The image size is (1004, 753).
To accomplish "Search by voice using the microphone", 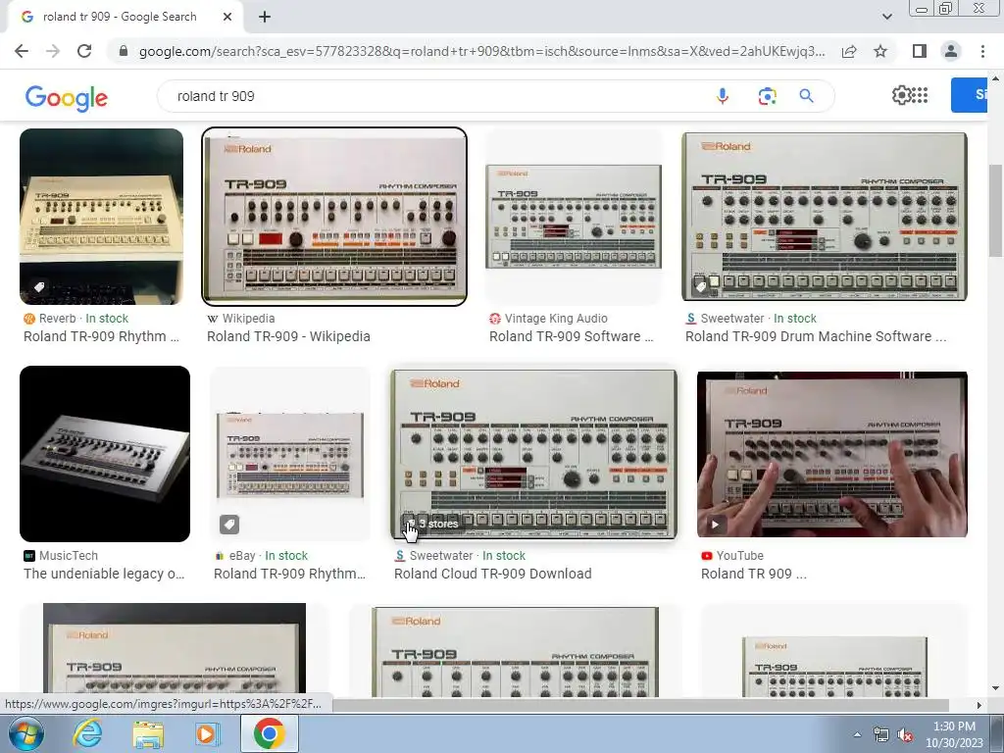I will click(x=723, y=96).
